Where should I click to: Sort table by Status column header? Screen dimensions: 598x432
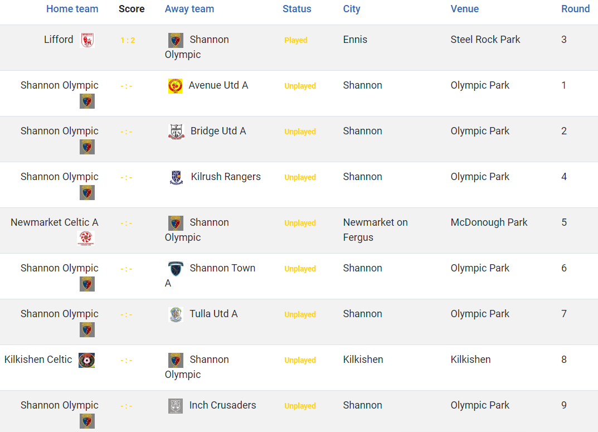296,9
